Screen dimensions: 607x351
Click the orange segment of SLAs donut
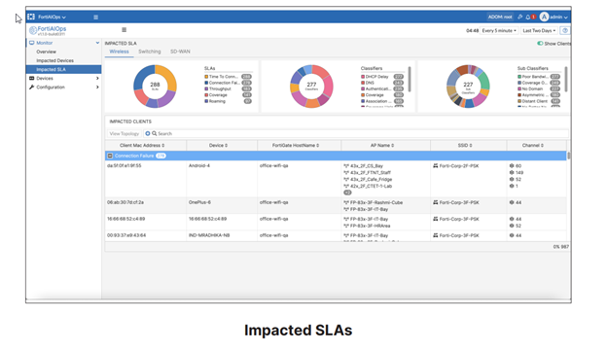pos(167,77)
